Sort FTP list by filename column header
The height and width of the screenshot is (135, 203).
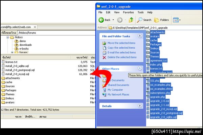(x=36, y=57)
